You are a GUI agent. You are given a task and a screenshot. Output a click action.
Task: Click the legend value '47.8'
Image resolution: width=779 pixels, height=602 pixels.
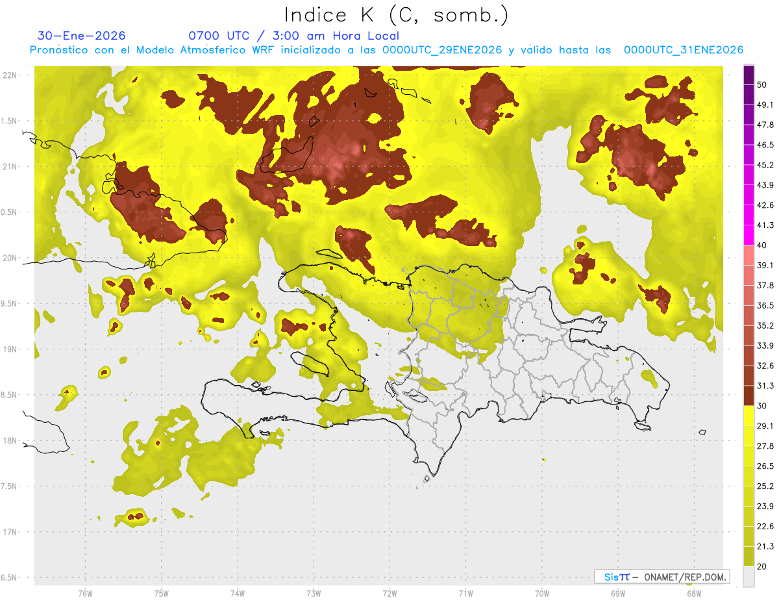(x=765, y=125)
